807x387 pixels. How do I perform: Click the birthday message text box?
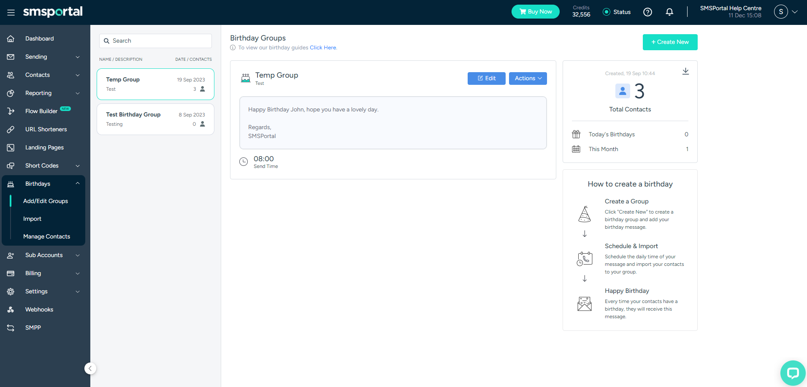pos(393,123)
